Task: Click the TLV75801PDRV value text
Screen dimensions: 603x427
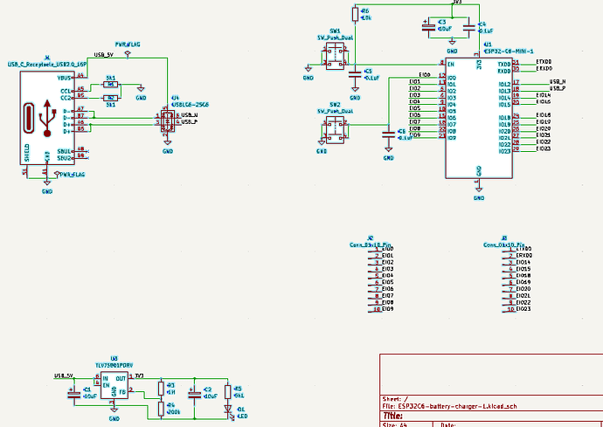Action: click(114, 365)
